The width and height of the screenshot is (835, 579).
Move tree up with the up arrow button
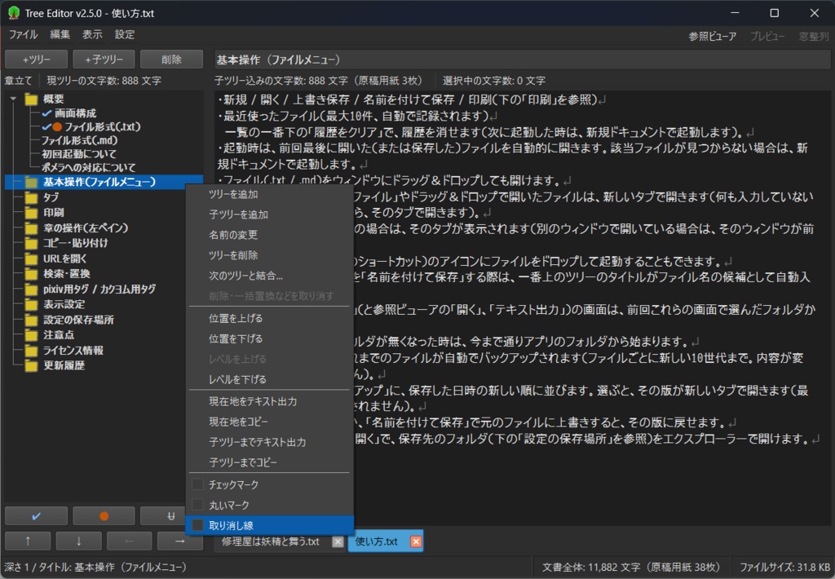[x=28, y=541]
